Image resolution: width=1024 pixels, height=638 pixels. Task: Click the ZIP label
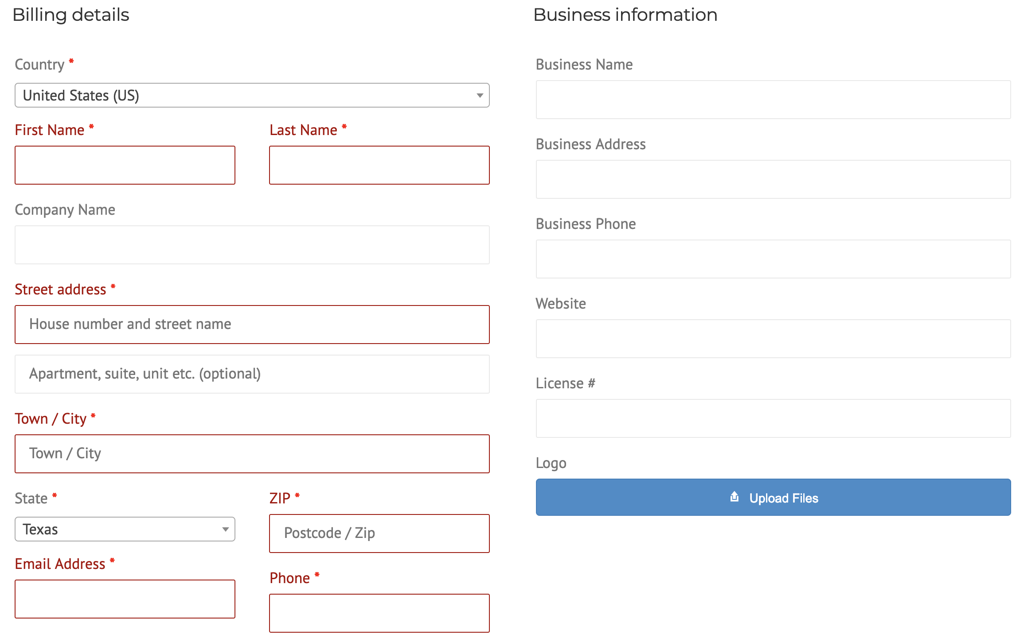tap(280, 499)
